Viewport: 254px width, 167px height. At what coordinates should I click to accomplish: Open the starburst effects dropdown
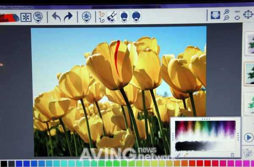[86, 17]
